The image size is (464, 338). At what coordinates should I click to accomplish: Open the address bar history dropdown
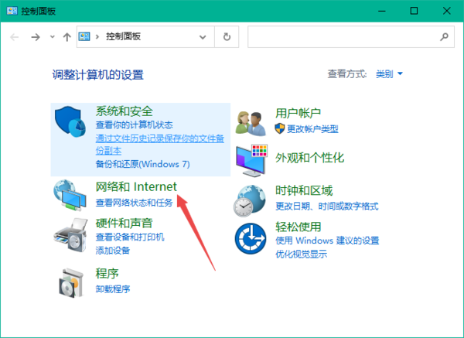(203, 36)
